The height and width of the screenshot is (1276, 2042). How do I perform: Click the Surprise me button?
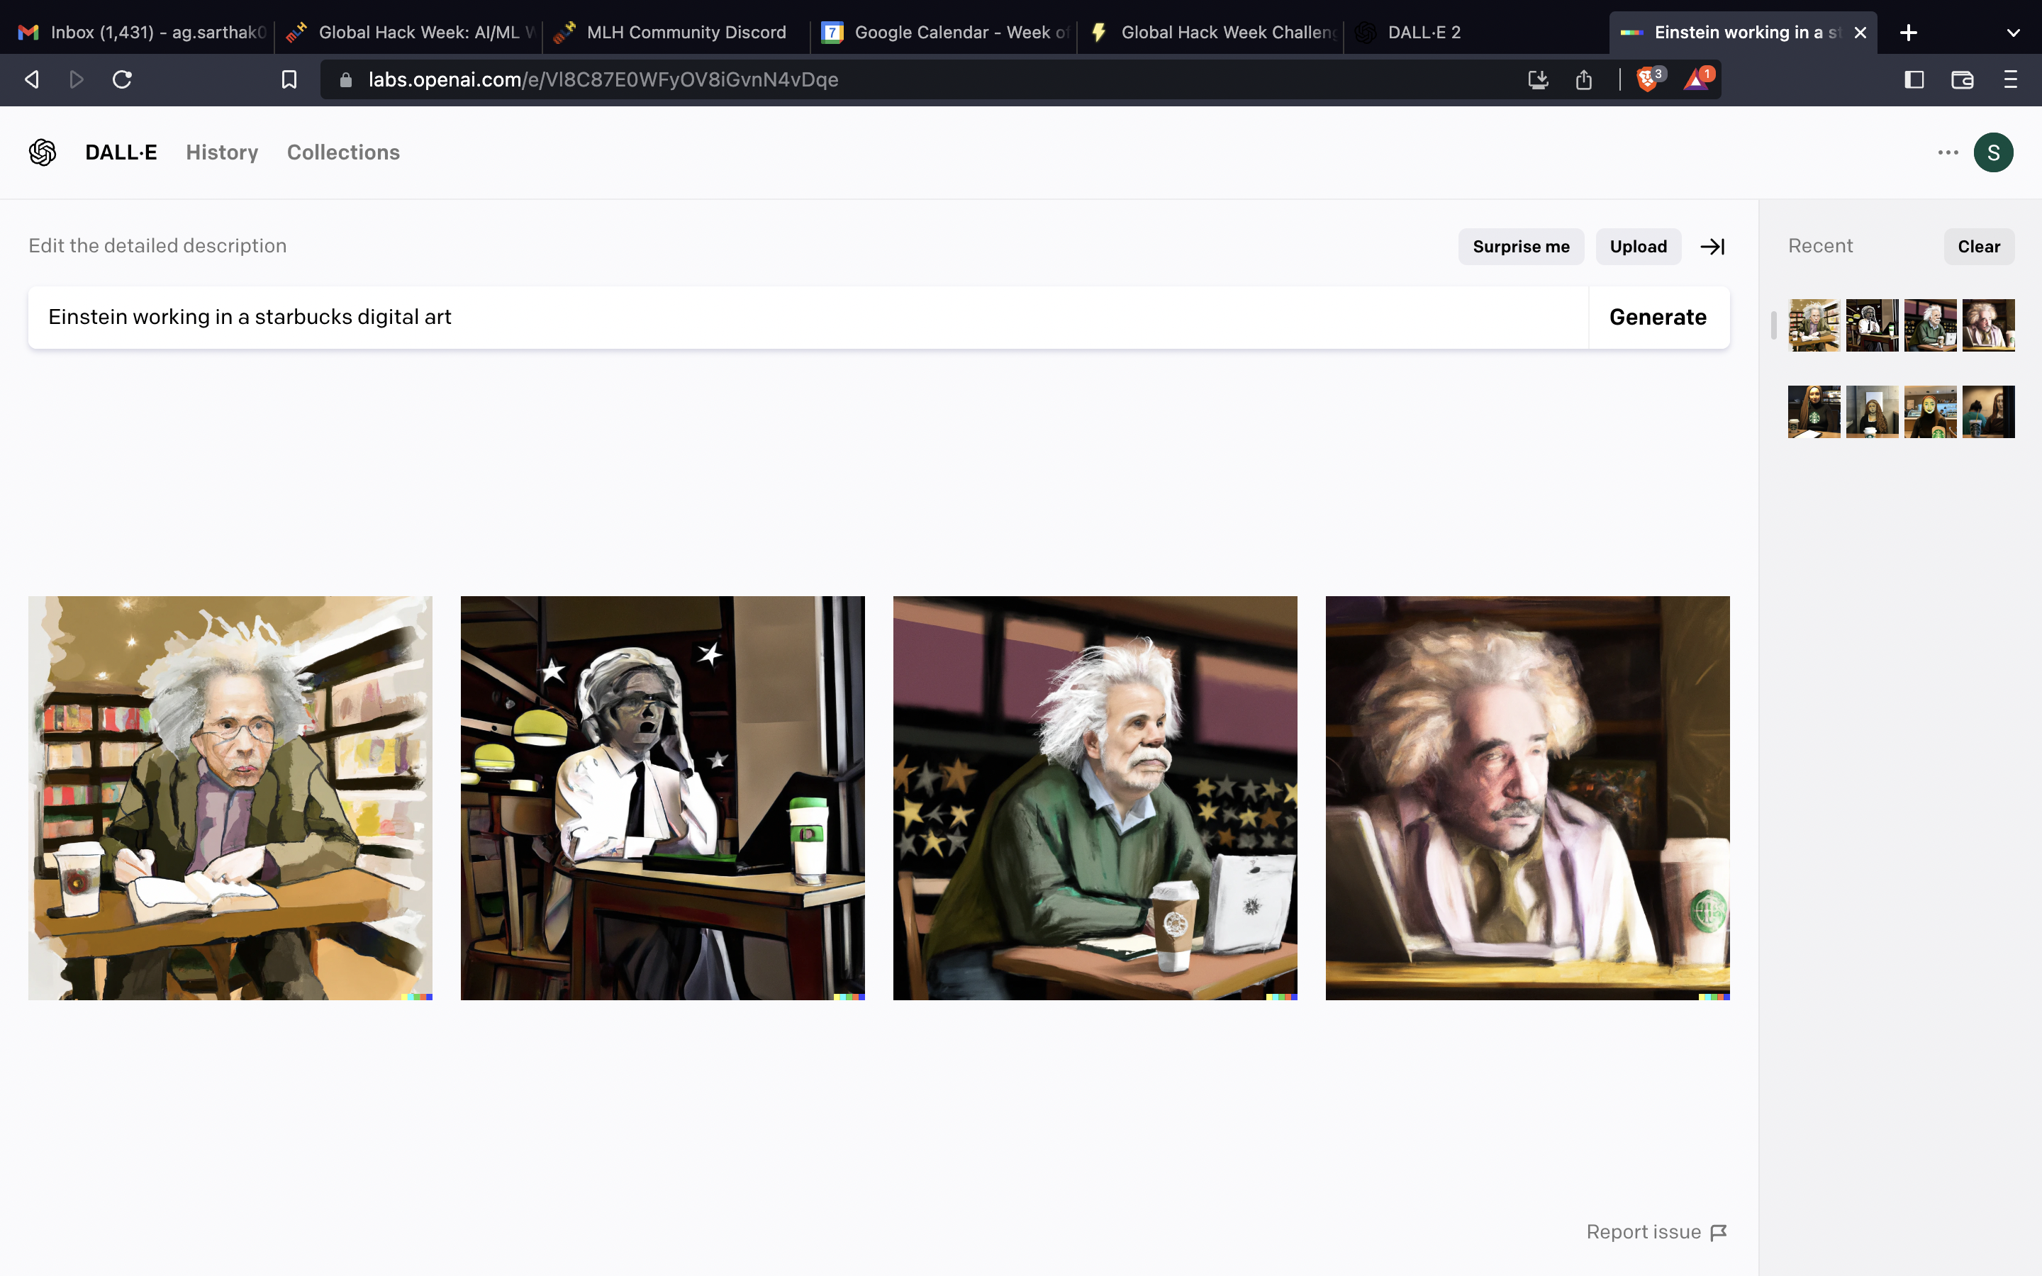click(x=1521, y=247)
